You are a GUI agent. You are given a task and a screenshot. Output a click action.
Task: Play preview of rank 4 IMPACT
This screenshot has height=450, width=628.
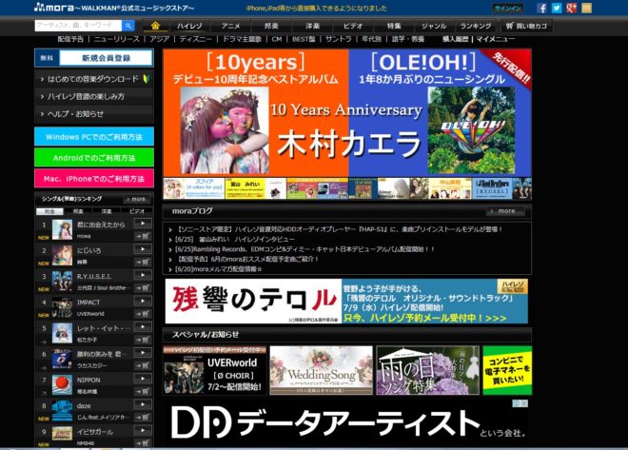click(x=143, y=301)
